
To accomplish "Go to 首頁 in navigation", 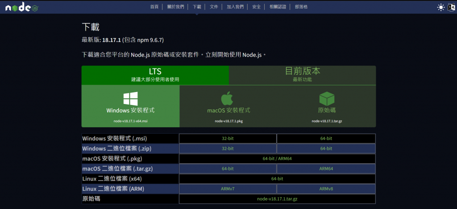I will [154, 7].
